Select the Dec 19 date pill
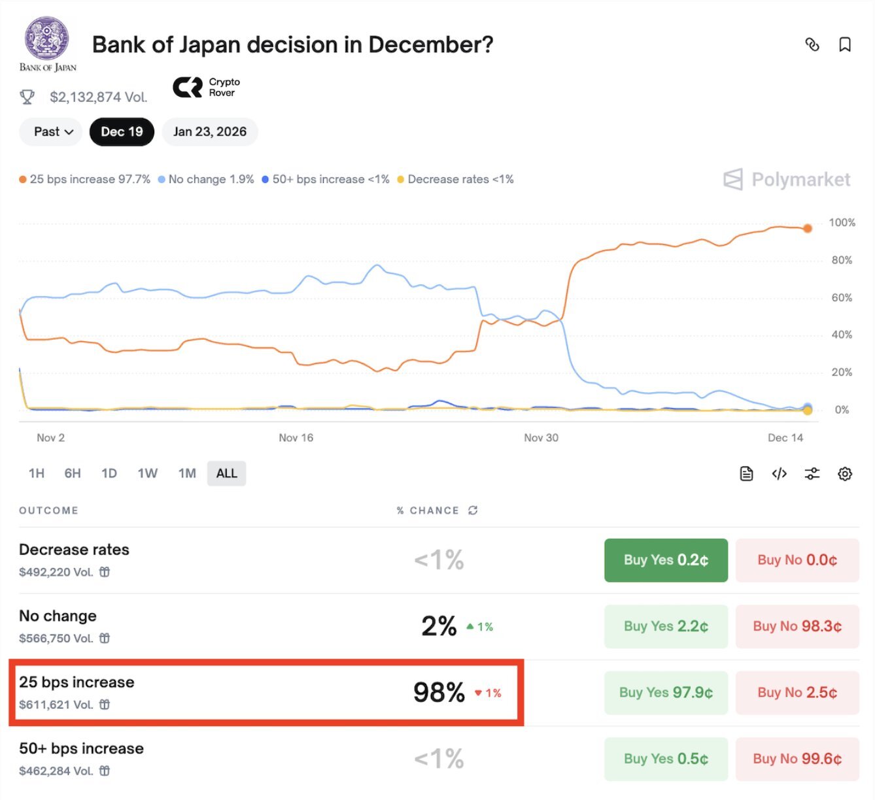 [x=122, y=131]
